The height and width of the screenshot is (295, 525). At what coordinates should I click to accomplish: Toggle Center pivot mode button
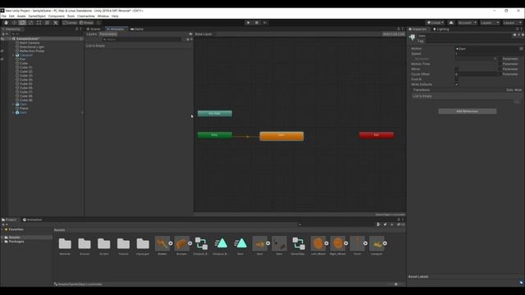point(70,23)
